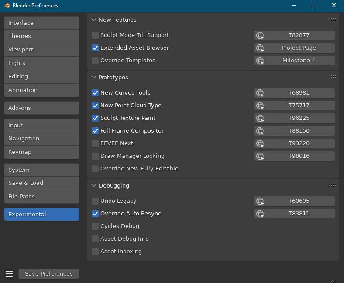Open the T60695 task link
344x283 pixels.
click(x=294, y=201)
